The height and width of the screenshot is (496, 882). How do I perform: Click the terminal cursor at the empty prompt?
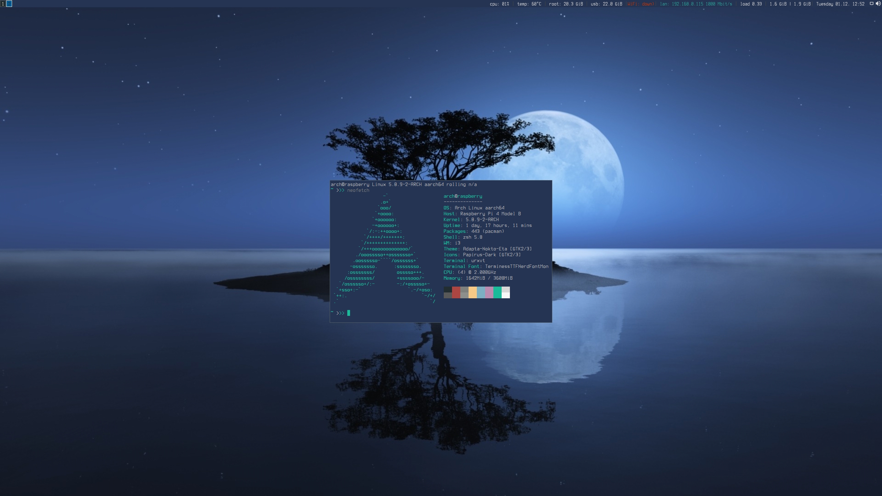pos(349,313)
